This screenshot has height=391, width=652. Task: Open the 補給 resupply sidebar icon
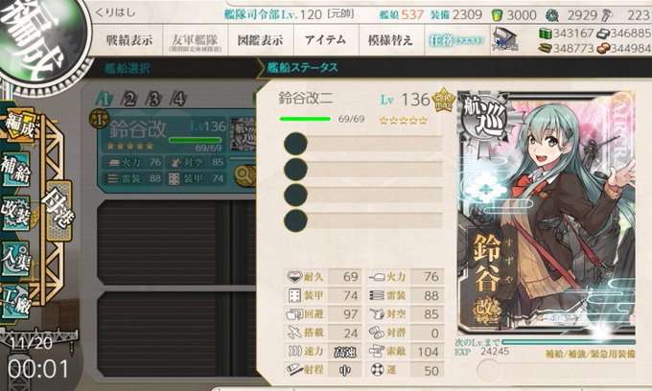(16, 169)
